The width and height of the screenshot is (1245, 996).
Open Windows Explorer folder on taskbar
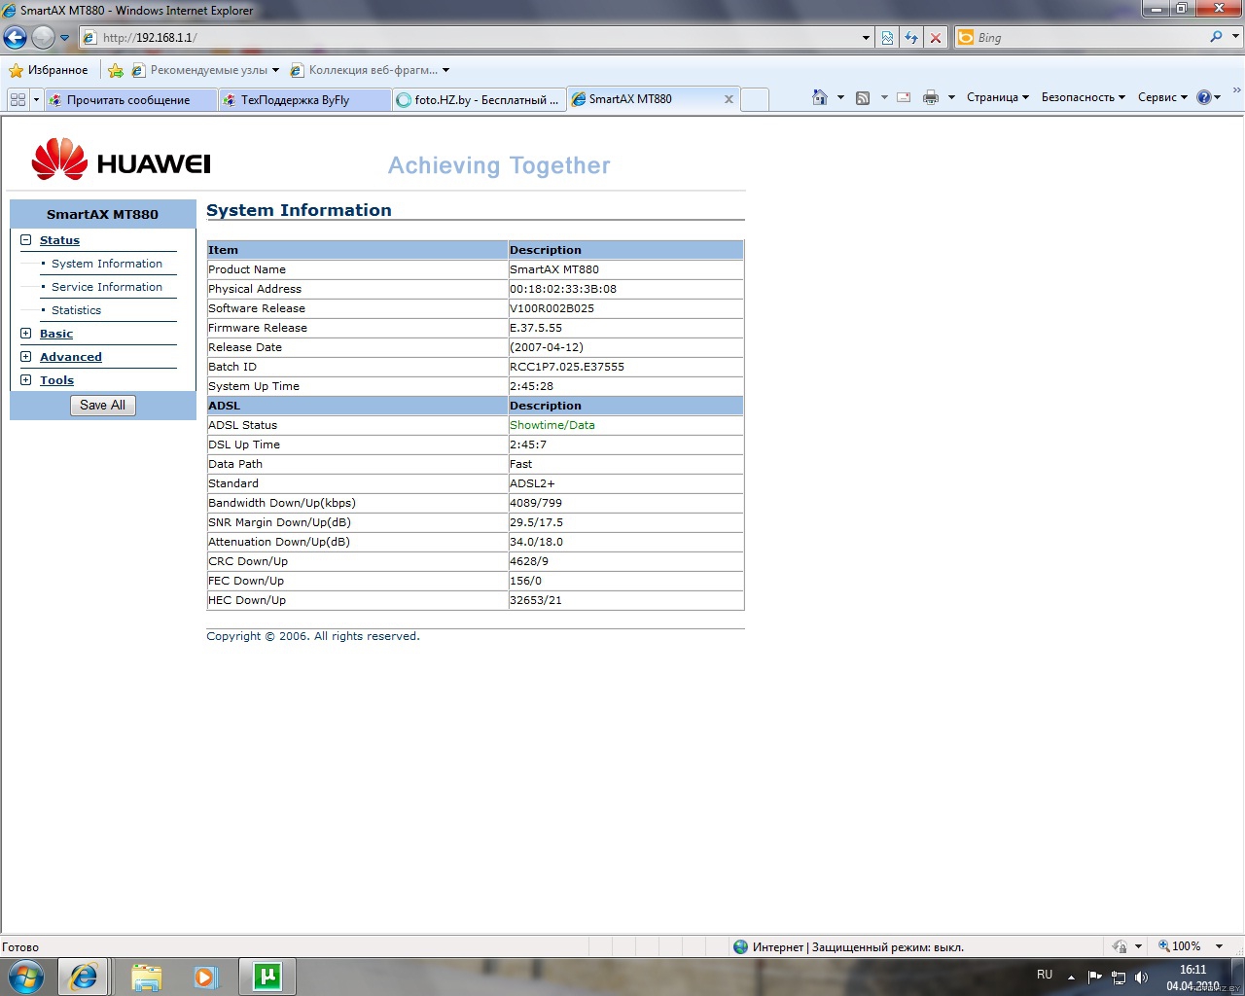(x=146, y=977)
